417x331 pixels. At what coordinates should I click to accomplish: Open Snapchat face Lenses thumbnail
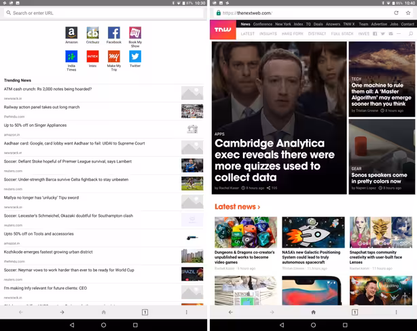(x=381, y=232)
